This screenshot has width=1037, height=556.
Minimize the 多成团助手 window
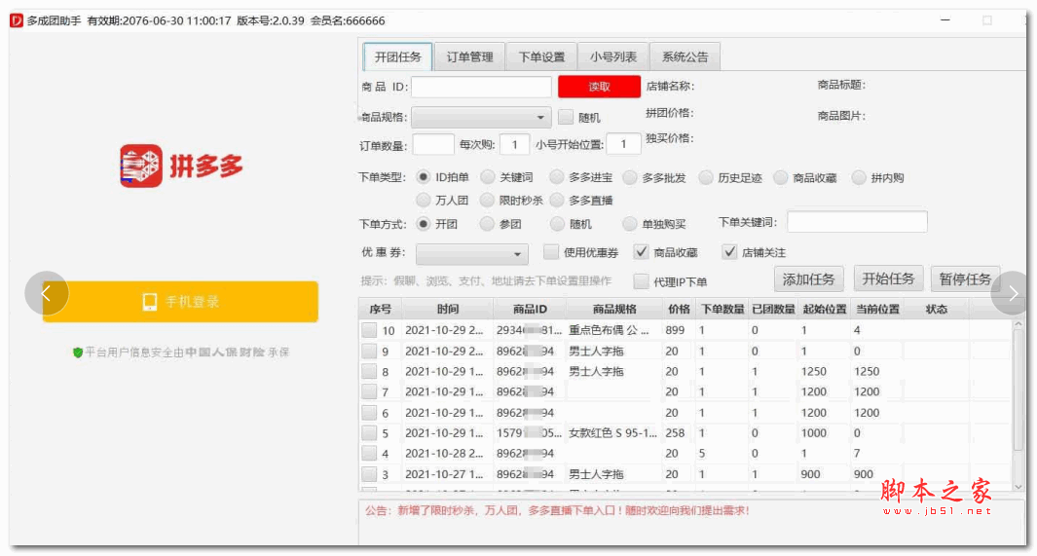945,20
